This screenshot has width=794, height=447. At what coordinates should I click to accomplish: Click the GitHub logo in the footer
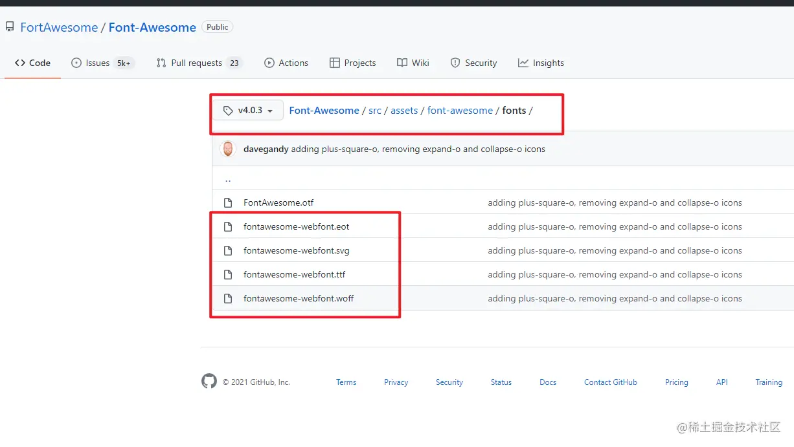click(x=209, y=381)
